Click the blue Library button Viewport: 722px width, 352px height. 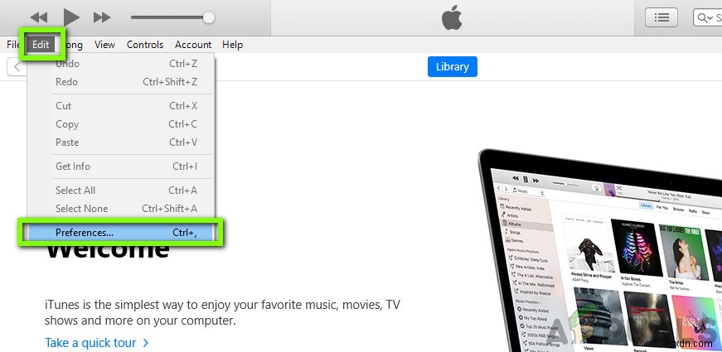452,67
